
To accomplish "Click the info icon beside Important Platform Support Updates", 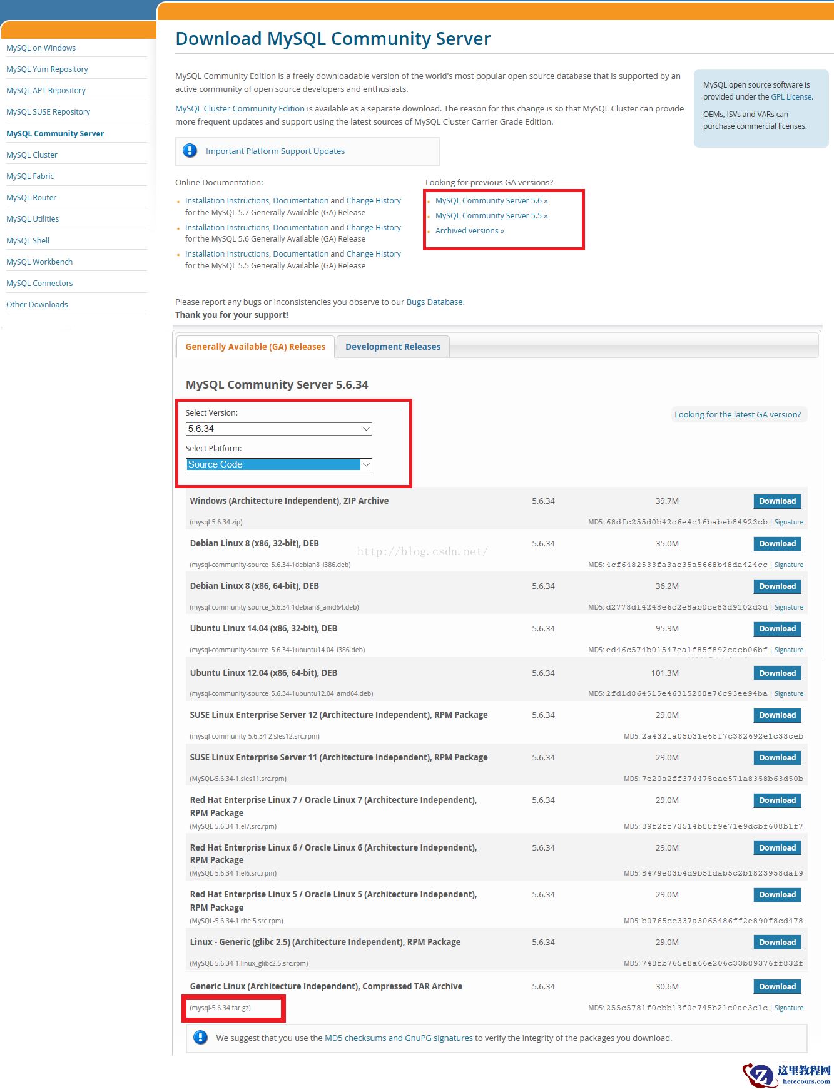I will [x=190, y=151].
